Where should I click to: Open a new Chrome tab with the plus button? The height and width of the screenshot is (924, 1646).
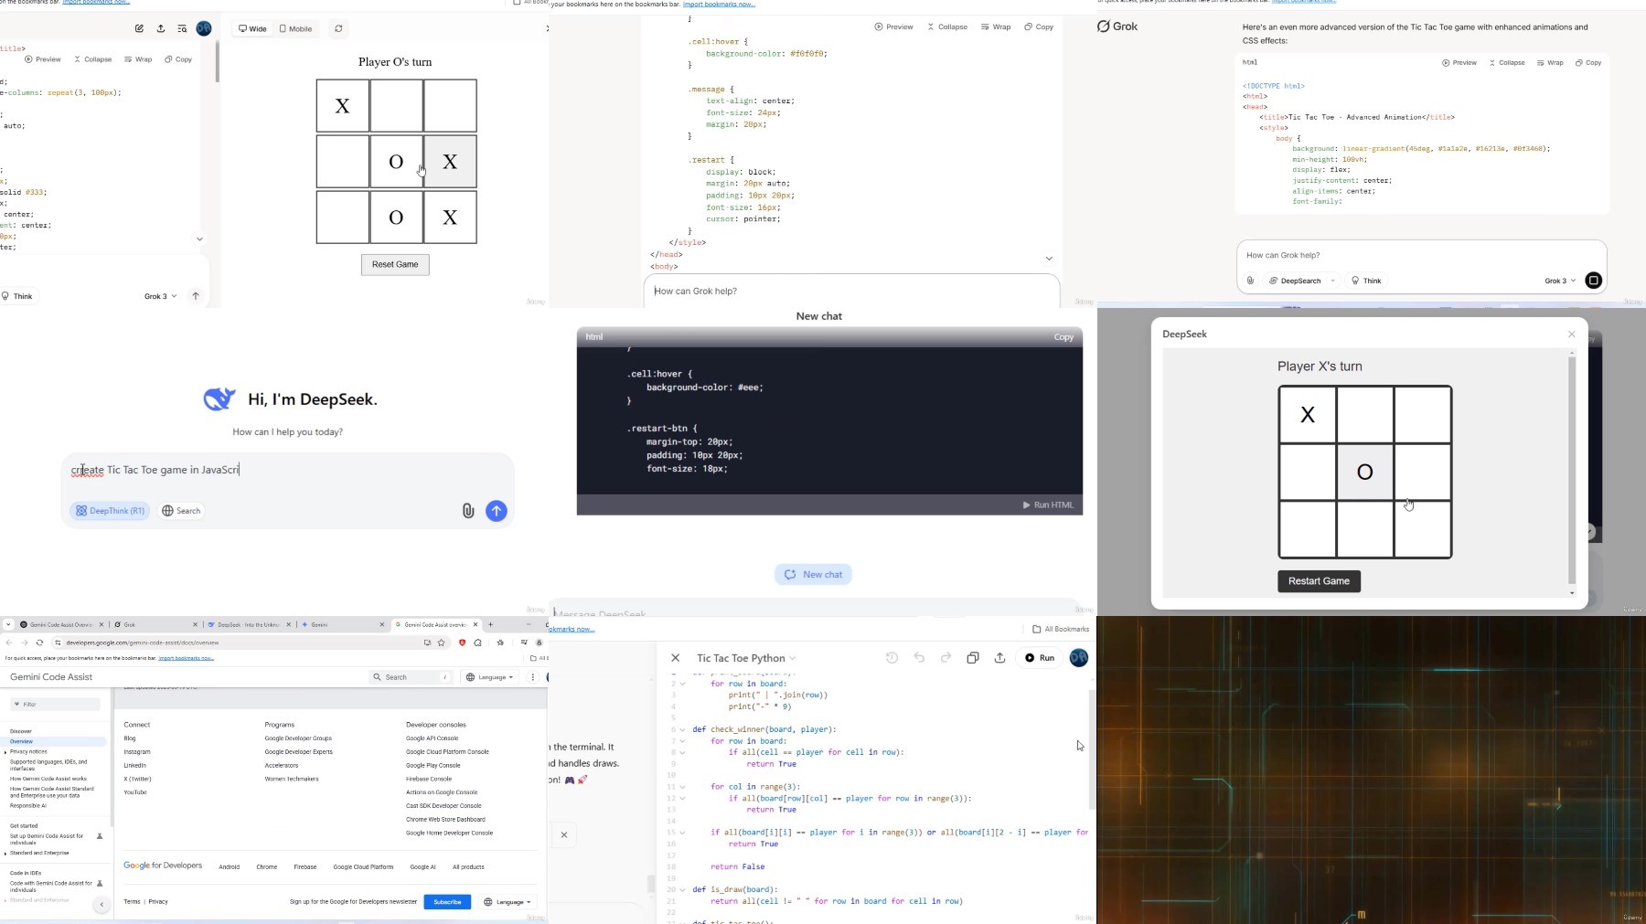(491, 625)
